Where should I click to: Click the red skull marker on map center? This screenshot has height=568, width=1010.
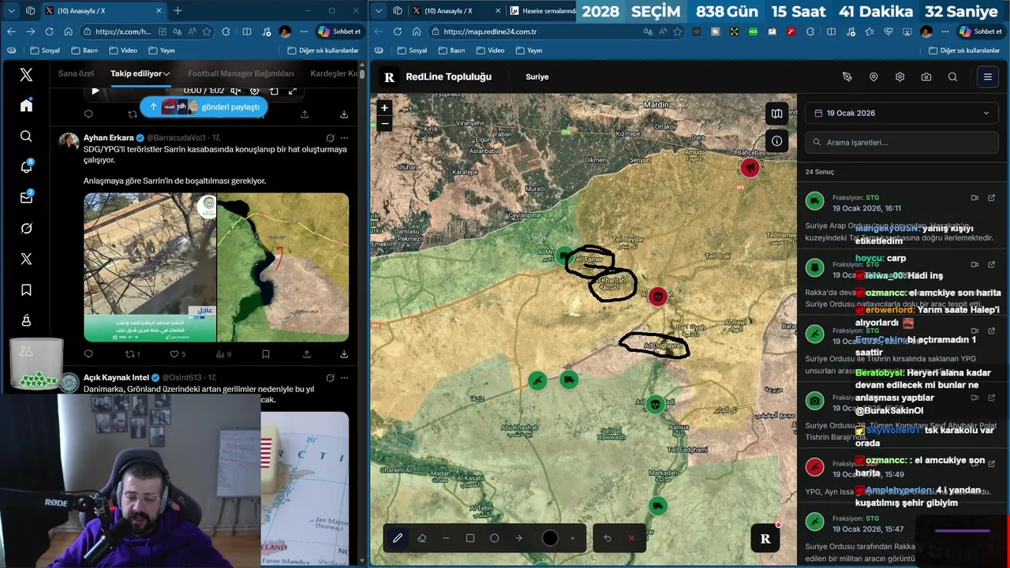[x=657, y=297]
